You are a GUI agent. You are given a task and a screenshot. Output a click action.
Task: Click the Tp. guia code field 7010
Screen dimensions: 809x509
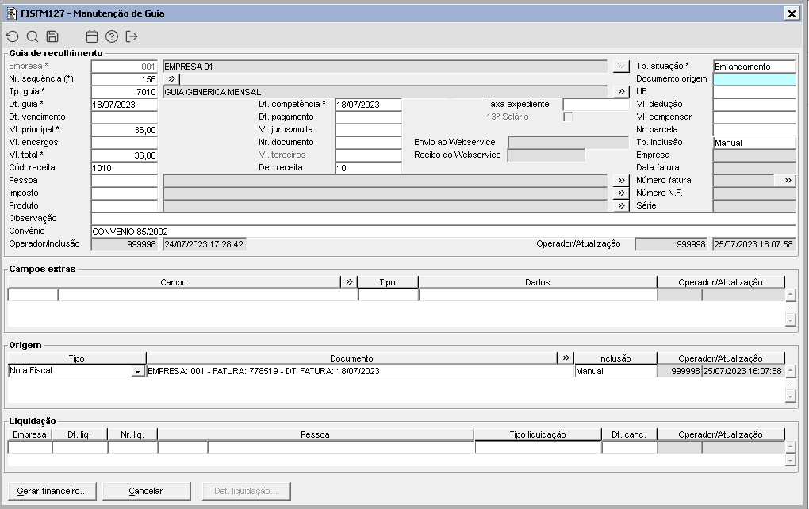(125, 92)
